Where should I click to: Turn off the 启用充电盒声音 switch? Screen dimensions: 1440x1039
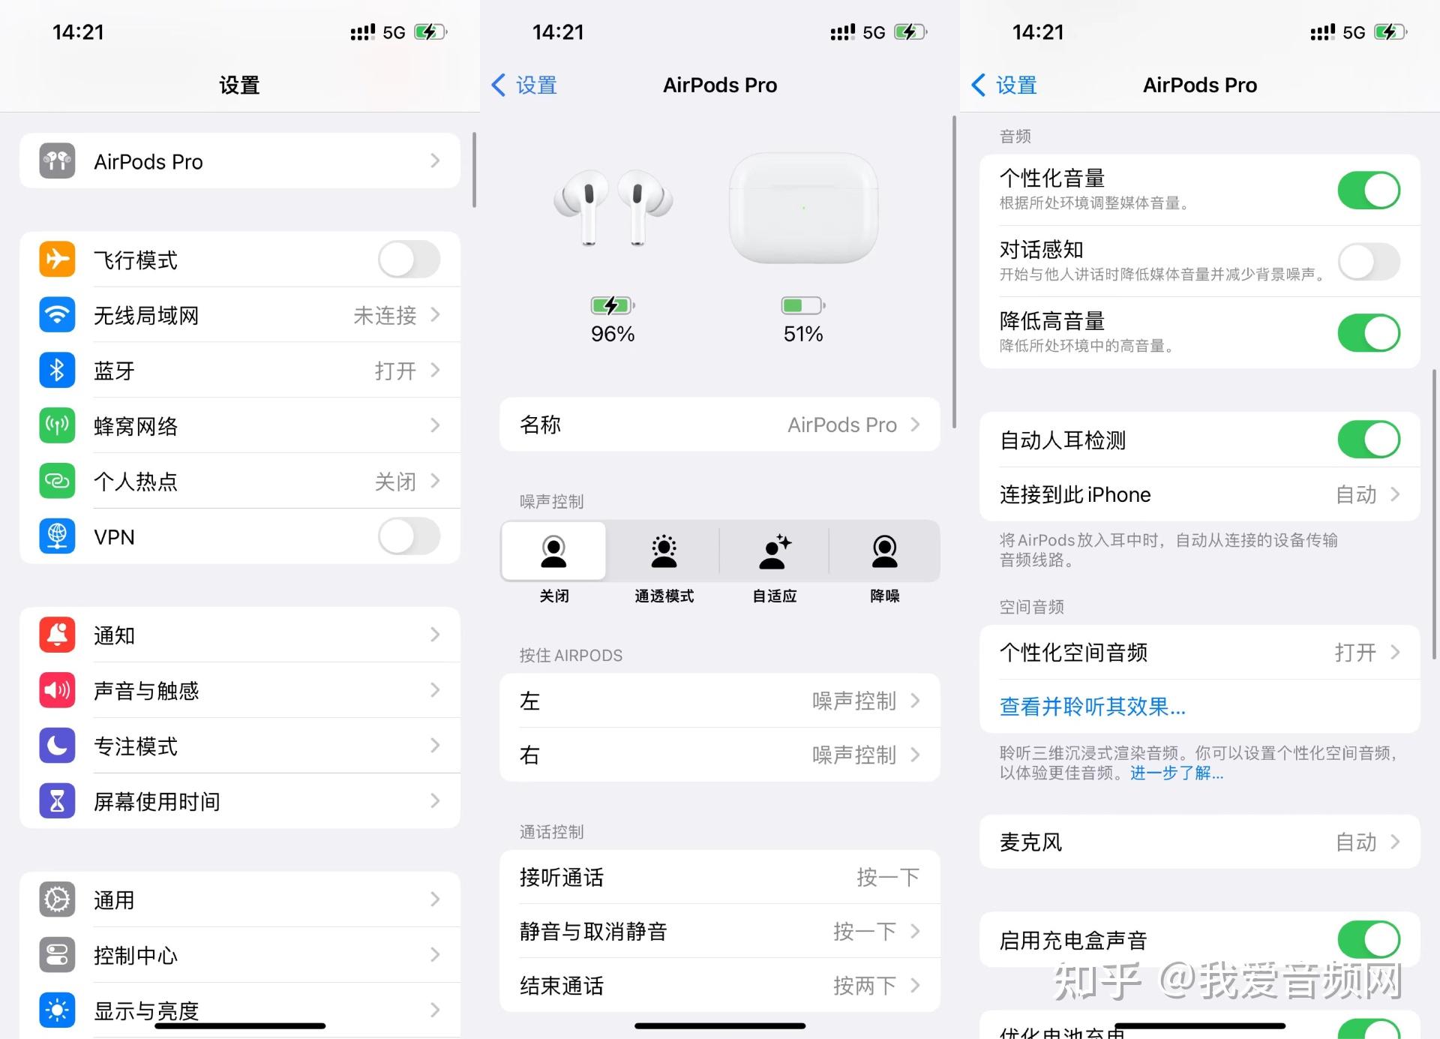pos(1369,939)
